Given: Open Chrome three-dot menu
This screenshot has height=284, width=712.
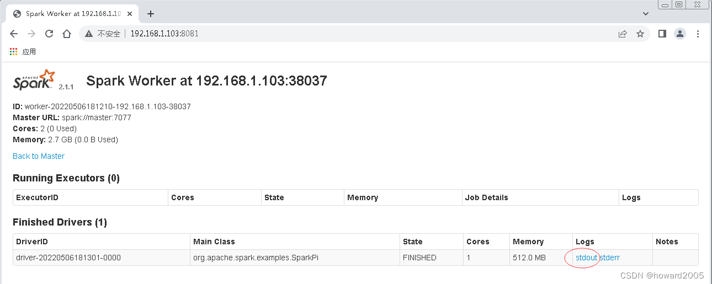Looking at the screenshot, I should coord(698,34).
